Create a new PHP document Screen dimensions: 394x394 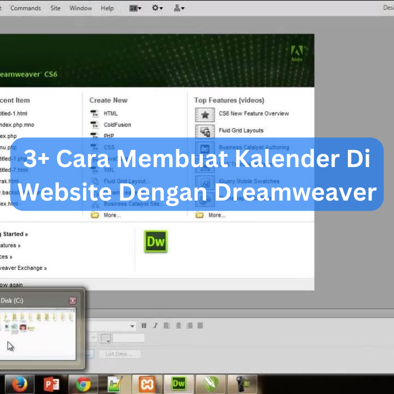click(x=109, y=136)
